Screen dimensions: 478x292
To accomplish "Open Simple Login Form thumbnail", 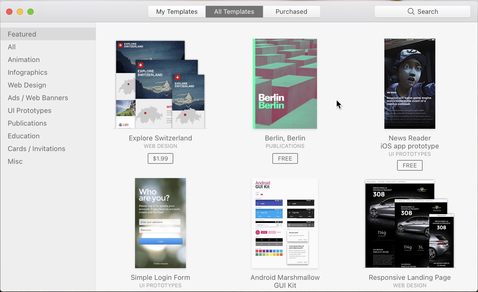I will pos(160,223).
